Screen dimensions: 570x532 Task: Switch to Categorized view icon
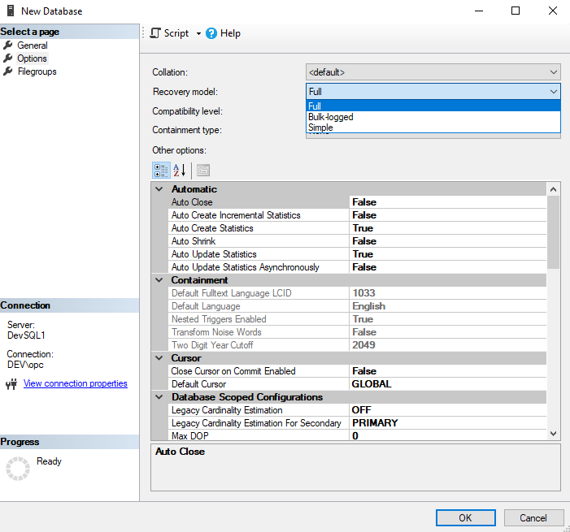click(161, 171)
